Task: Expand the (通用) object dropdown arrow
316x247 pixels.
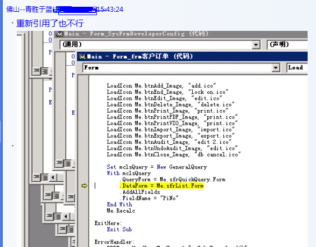Action: tap(256, 45)
